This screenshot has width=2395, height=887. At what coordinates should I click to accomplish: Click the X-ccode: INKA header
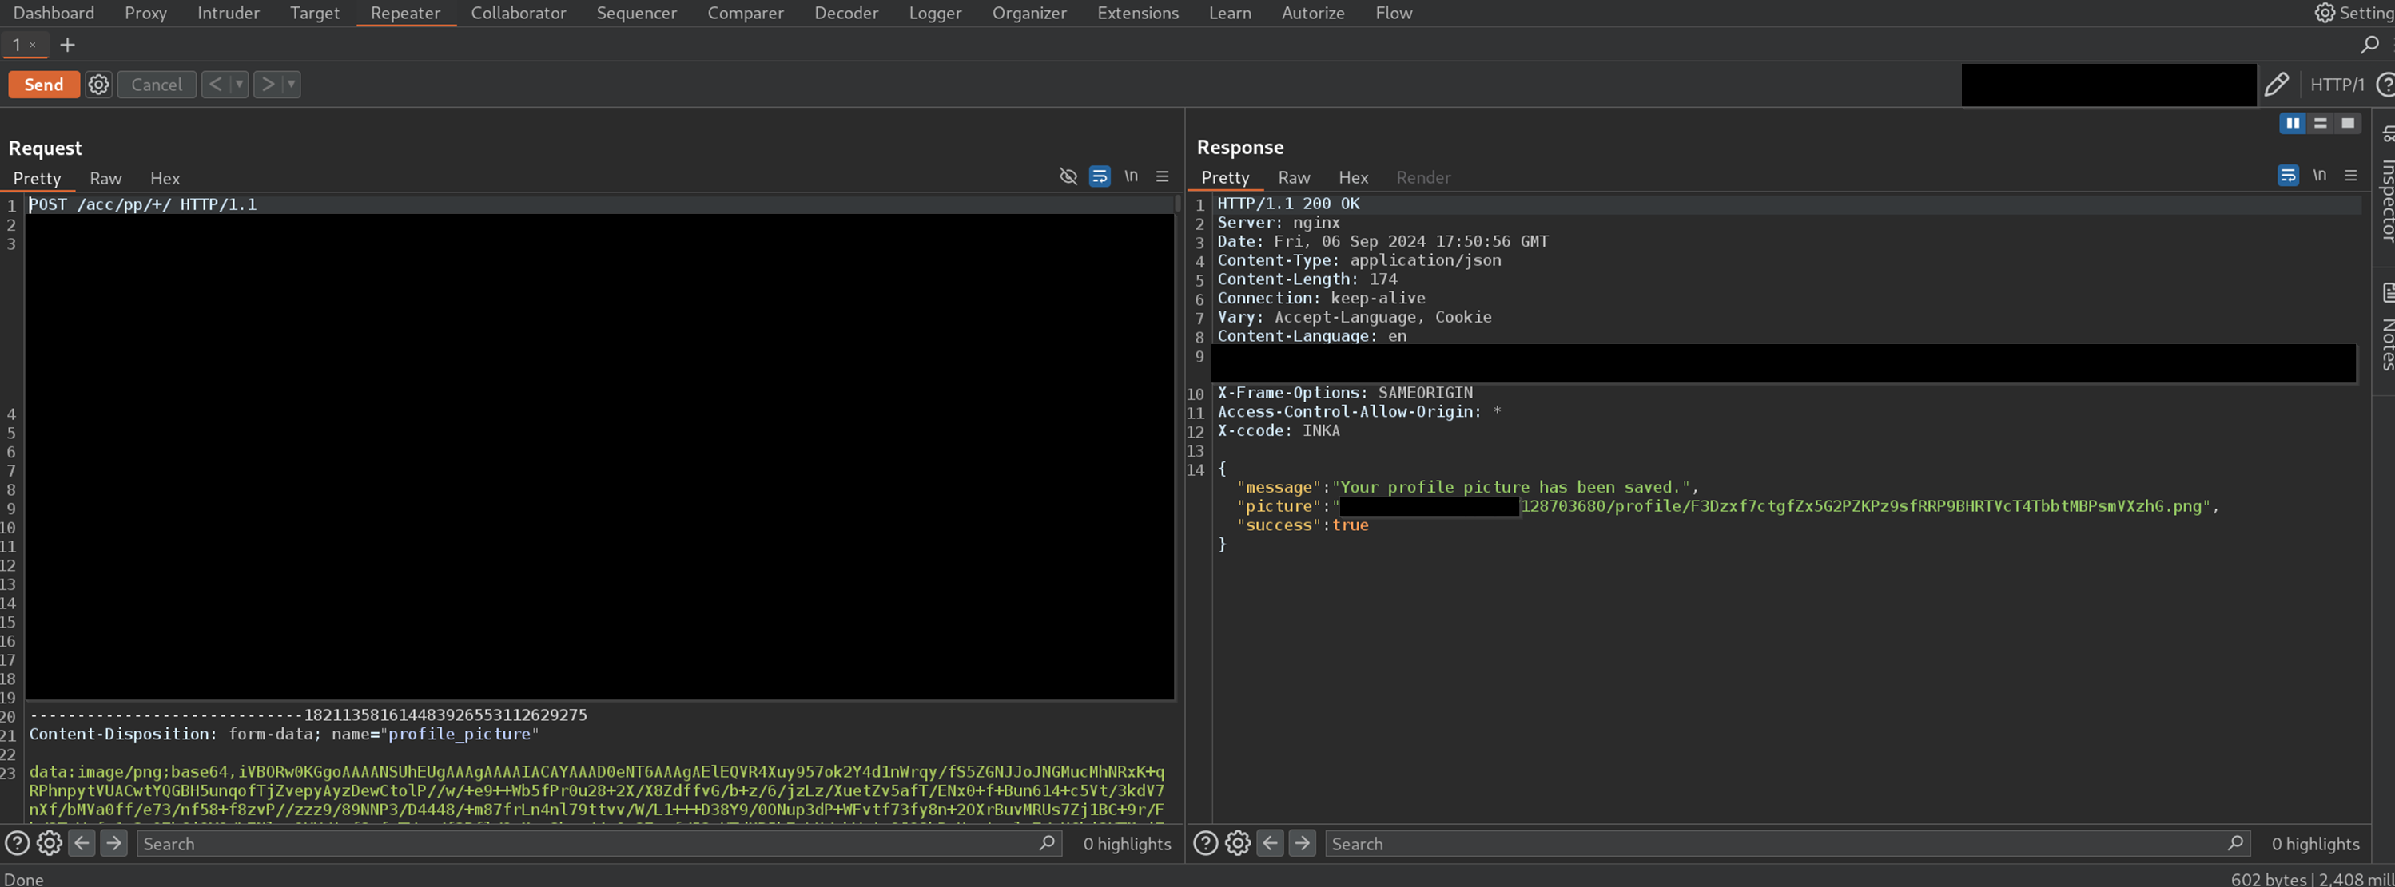click(x=1279, y=431)
